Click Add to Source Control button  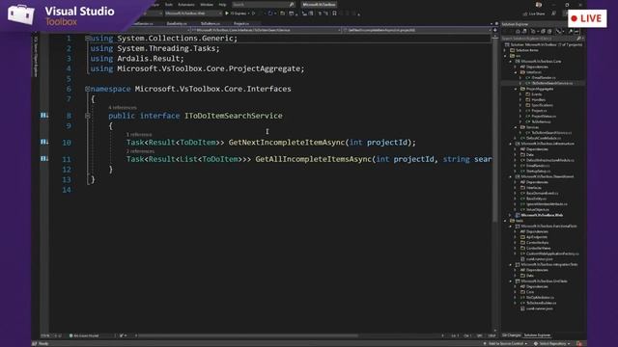(506, 344)
